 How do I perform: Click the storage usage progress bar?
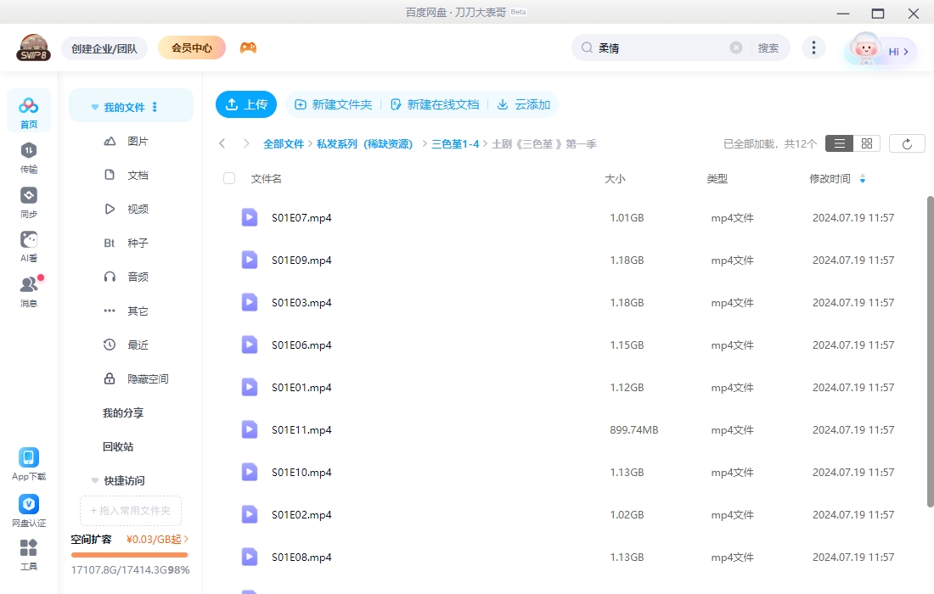(x=129, y=553)
